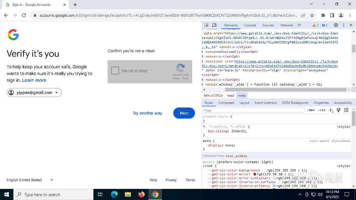This screenshot has height=200, width=356.
Task: Check the I'm not a robot box
Action: pos(115,71)
